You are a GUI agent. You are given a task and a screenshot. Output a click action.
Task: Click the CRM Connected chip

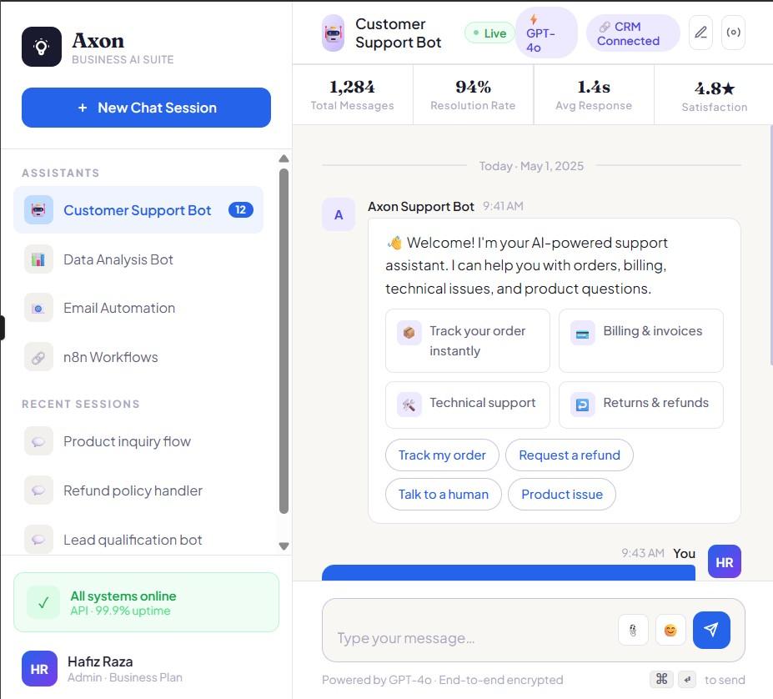(x=633, y=33)
